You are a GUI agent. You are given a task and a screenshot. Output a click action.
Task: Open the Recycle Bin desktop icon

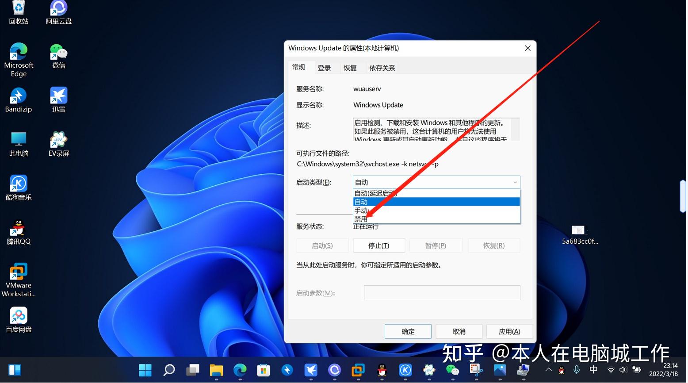[x=19, y=12]
